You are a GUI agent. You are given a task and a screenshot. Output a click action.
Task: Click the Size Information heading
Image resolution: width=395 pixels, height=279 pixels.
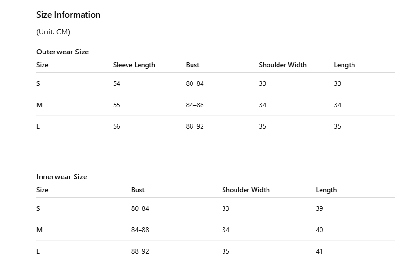coord(68,15)
